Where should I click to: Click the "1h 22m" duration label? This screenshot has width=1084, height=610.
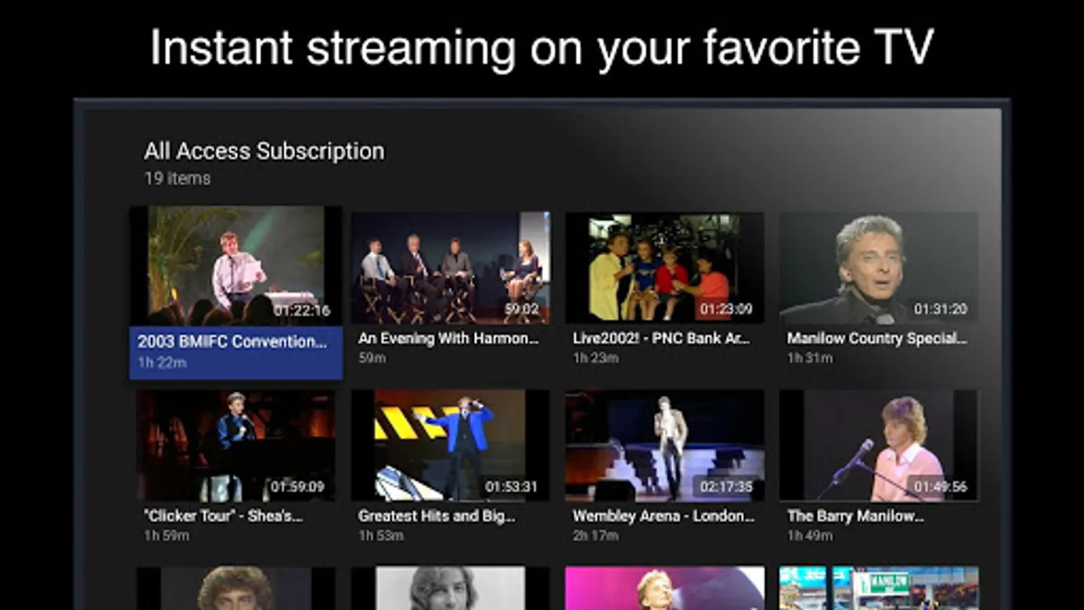coord(162,363)
